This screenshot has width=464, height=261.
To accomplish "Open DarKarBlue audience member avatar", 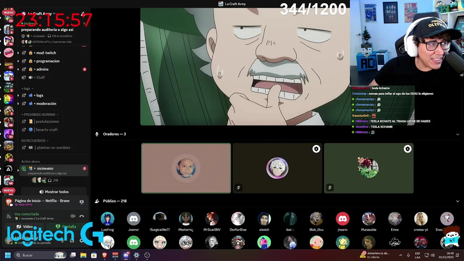I will 238,219.
